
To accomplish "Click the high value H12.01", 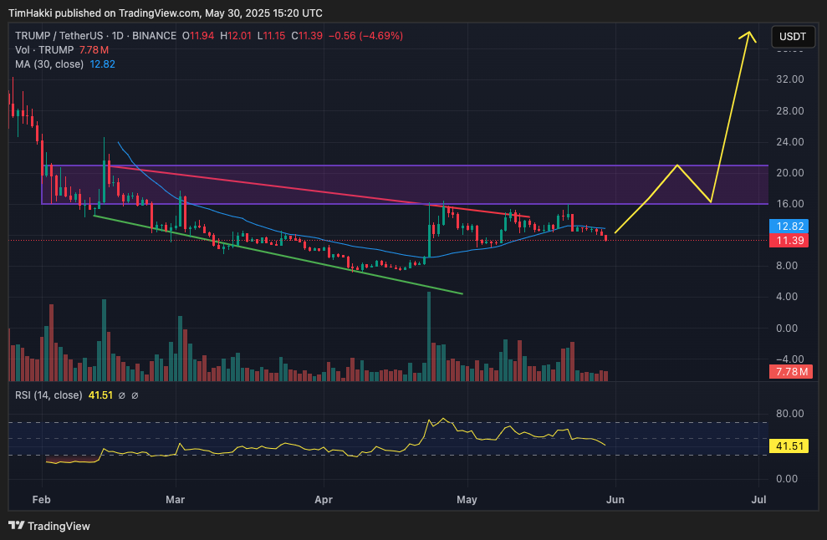I will (x=236, y=36).
